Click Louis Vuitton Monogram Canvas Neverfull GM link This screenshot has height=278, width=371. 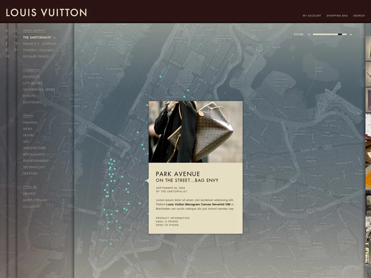tap(198, 204)
